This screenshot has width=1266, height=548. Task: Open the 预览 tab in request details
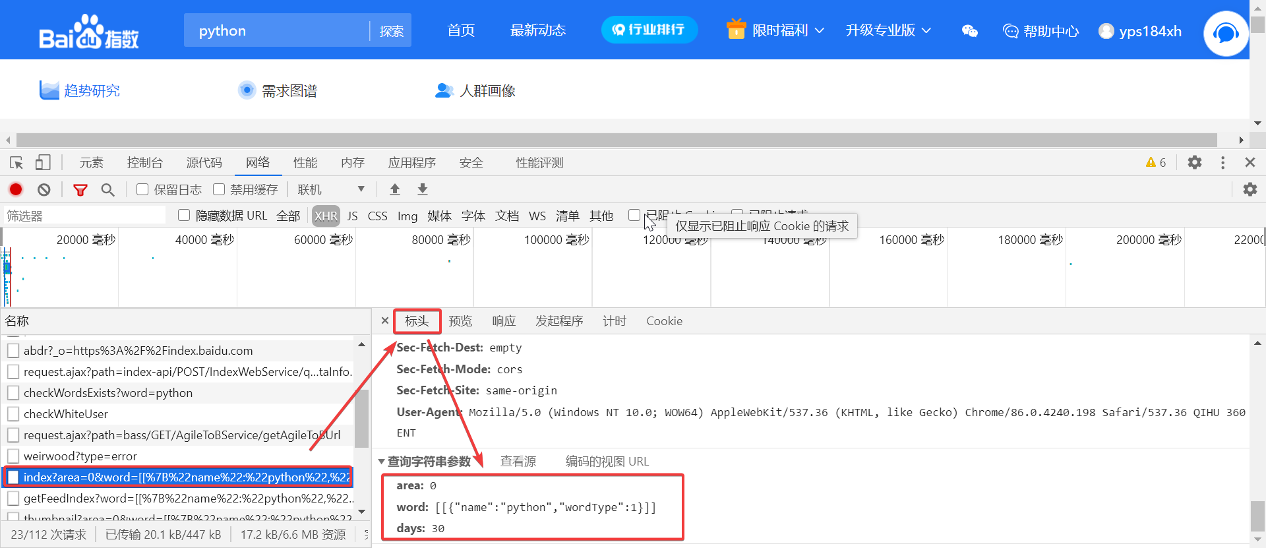point(460,321)
